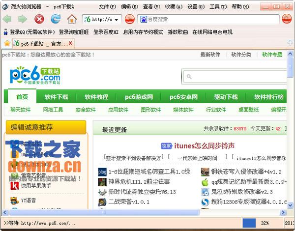This screenshot has width=295, height=231.
Task: Click 启用内存节约模式
Action: (143, 32)
